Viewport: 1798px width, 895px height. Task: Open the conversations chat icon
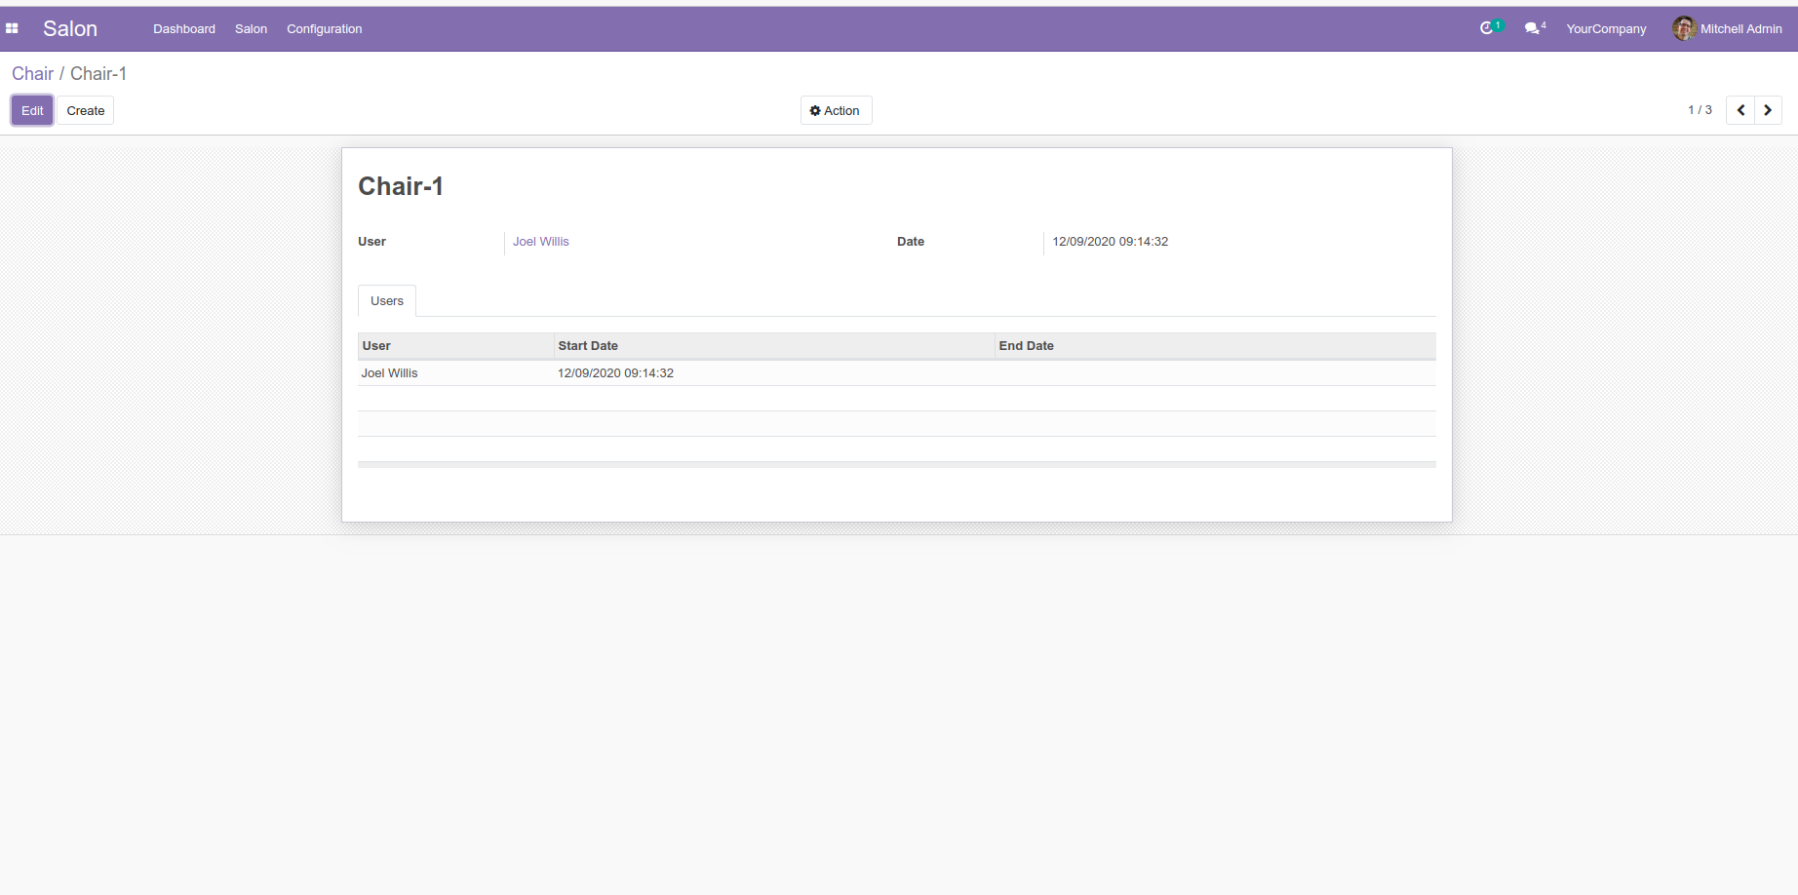[x=1534, y=28]
